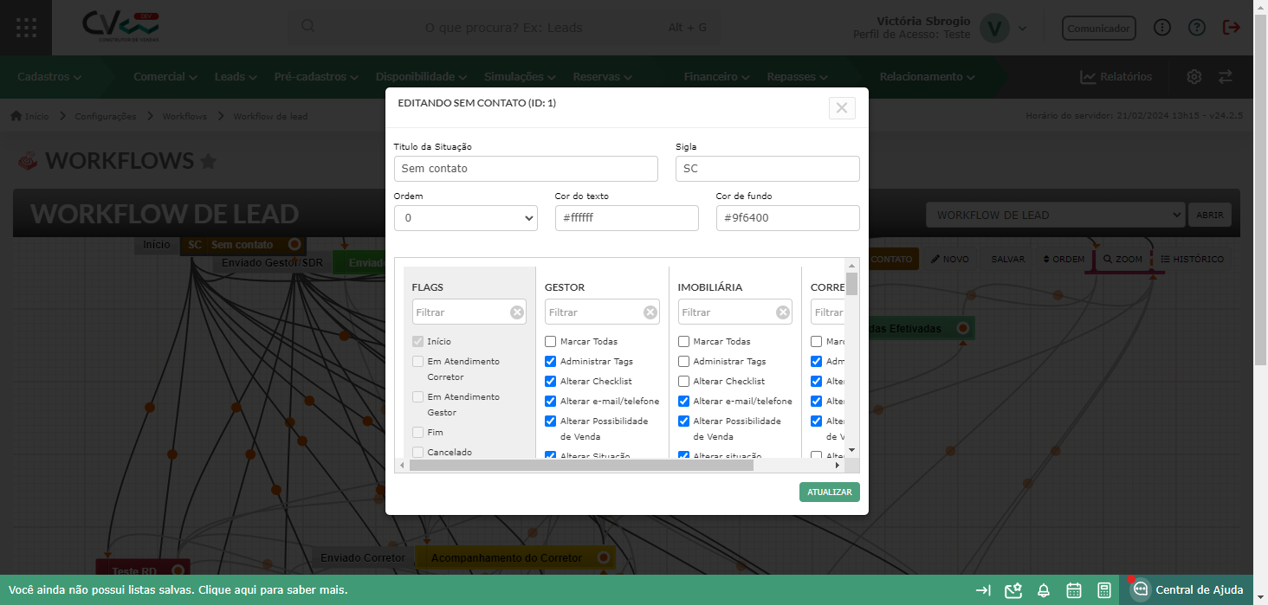Check the Cancelado flag

(418, 453)
